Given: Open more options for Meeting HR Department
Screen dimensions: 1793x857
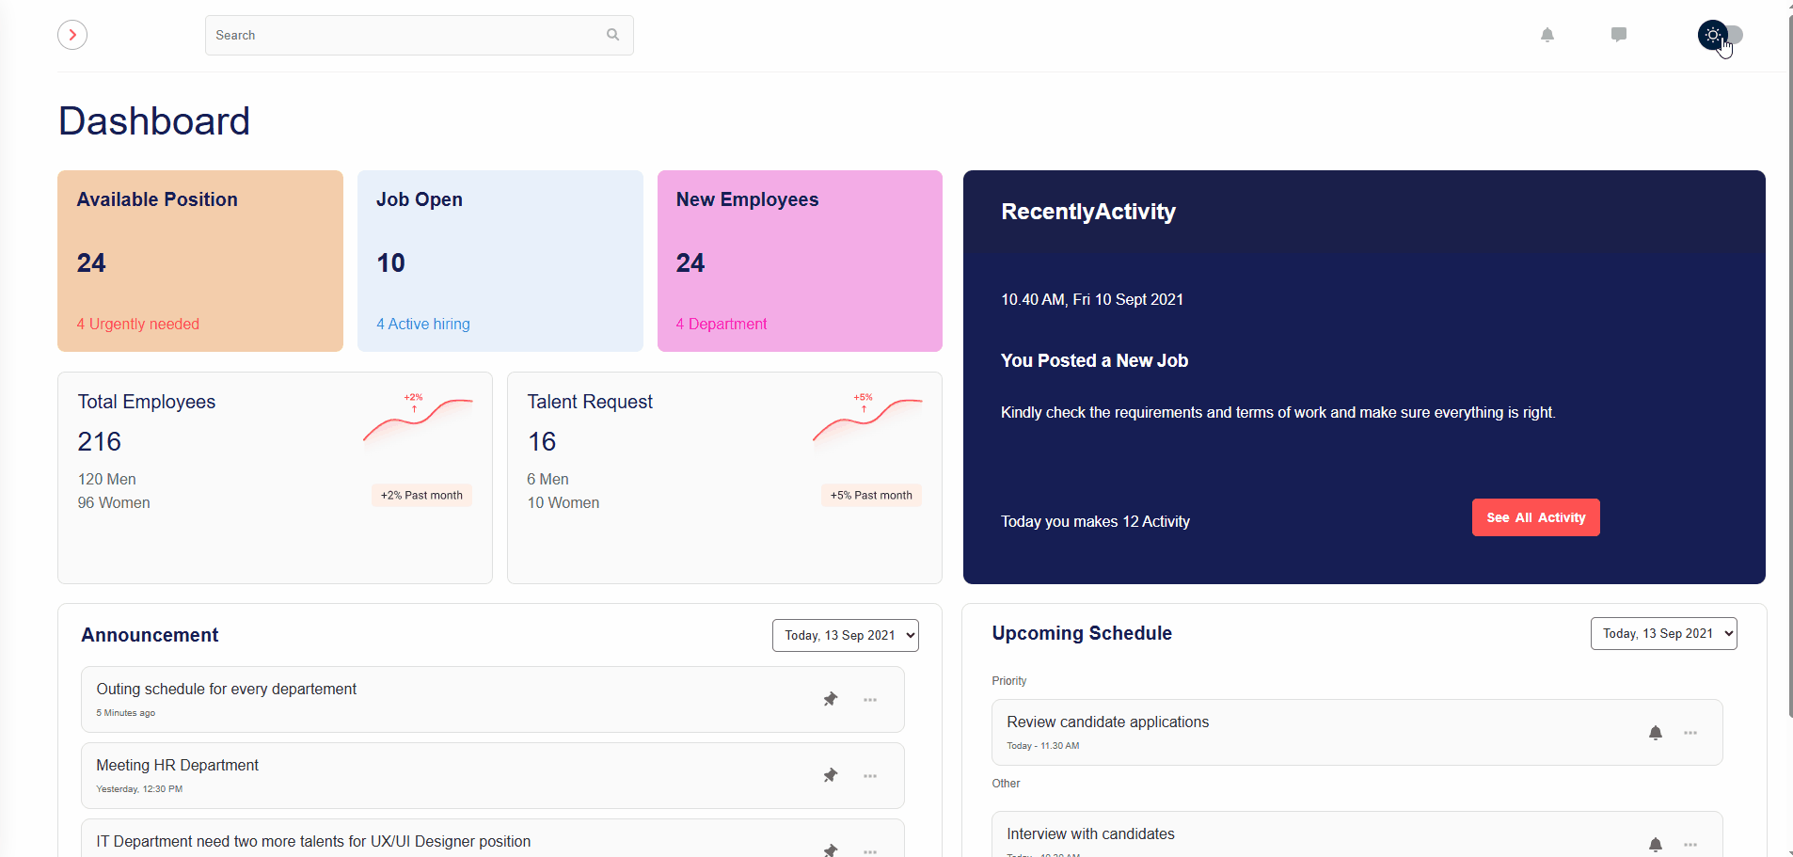Looking at the screenshot, I should pyautogui.click(x=870, y=776).
